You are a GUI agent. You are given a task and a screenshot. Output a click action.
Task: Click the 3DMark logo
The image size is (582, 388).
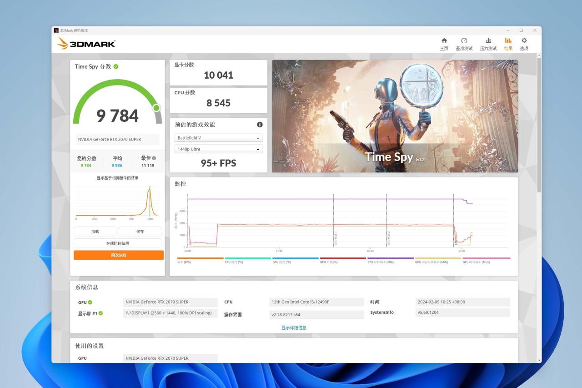86,44
